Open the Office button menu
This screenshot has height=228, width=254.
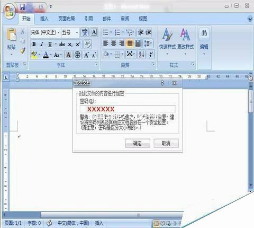tap(10, 11)
